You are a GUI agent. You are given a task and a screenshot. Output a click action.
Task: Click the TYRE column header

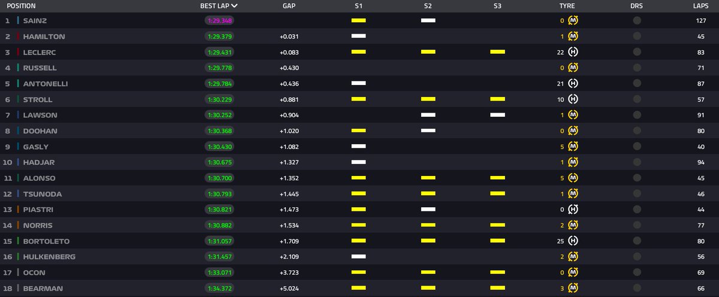pyautogui.click(x=567, y=6)
